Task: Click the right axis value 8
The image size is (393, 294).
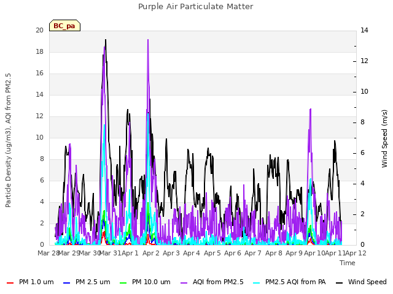Action: point(362,123)
